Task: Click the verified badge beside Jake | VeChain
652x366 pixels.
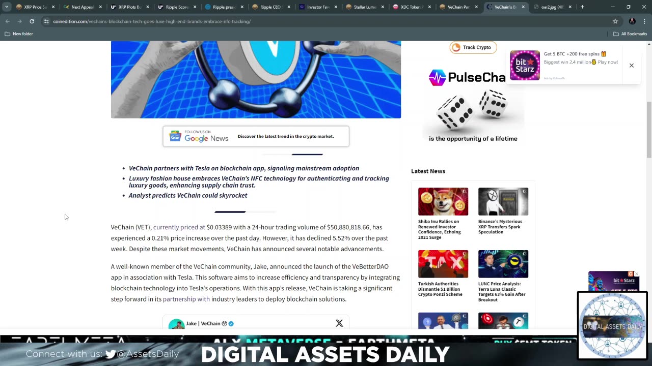Action: [231, 323]
